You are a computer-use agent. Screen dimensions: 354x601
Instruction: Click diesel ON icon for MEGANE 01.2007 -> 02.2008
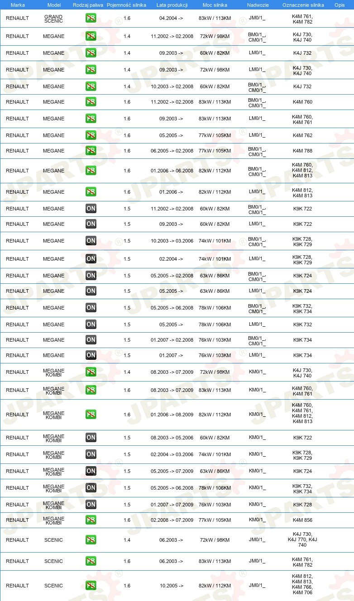(91, 340)
